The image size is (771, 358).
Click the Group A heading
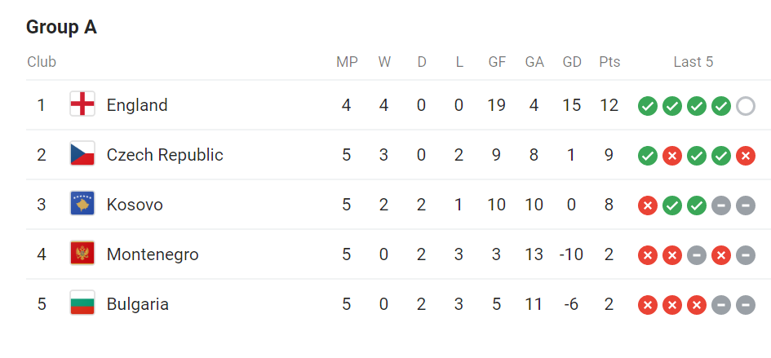61,27
